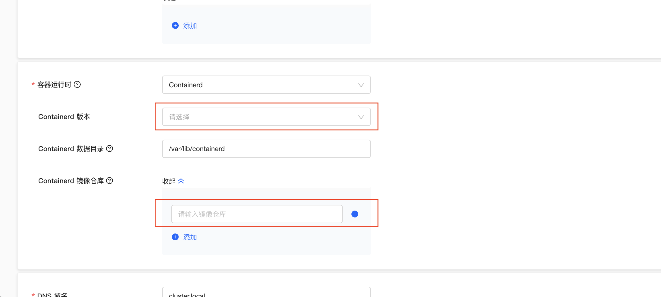The width and height of the screenshot is (661, 297).
Task: Click help icon beside Containerd 数据目录
Action: coord(110,148)
